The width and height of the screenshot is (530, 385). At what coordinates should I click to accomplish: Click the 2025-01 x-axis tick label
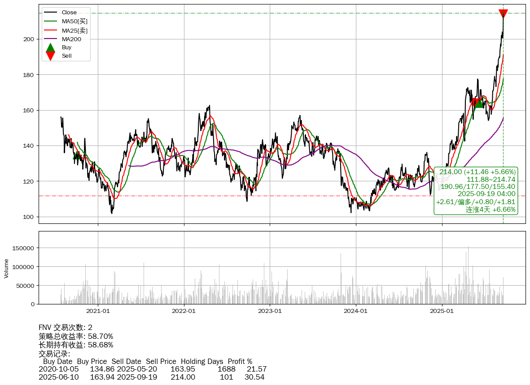442,311
